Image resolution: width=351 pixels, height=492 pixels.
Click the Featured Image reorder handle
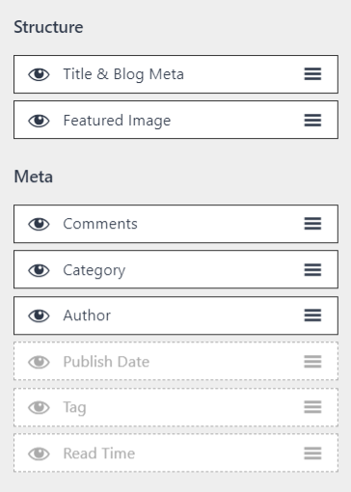click(312, 121)
